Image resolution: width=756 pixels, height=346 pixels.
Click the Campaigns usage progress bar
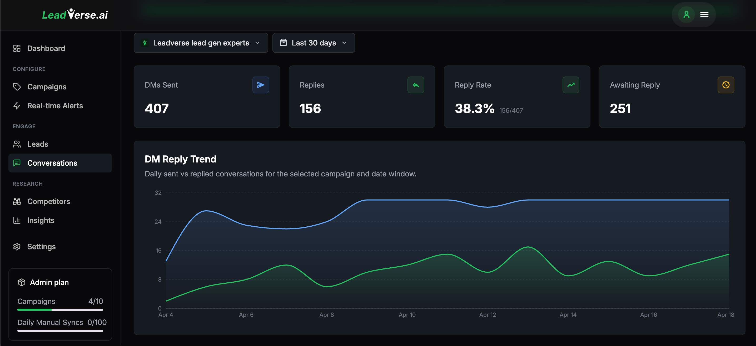click(x=60, y=310)
